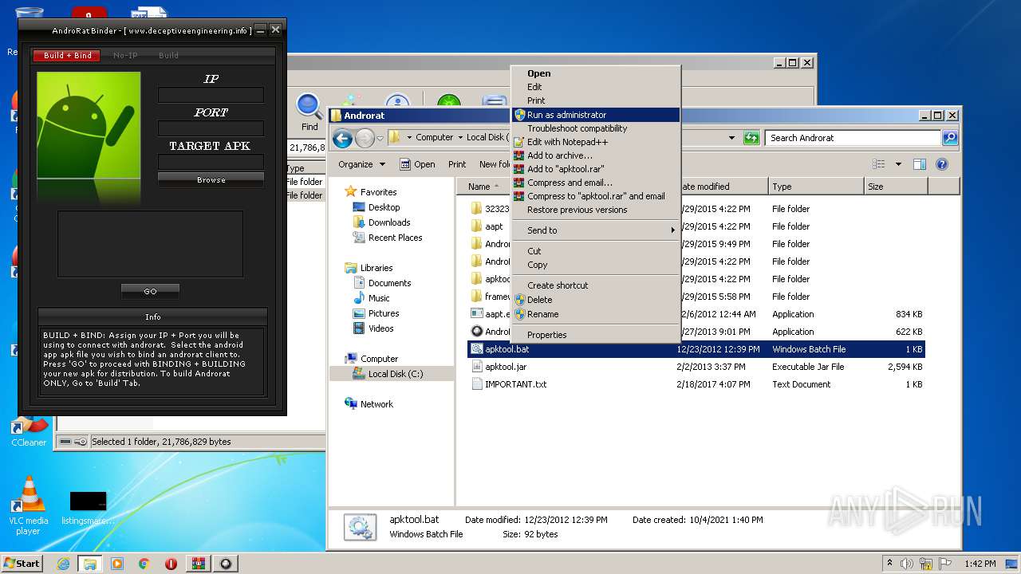Click the search magnifier icon
The image size is (1021, 574).
(949, 138)
